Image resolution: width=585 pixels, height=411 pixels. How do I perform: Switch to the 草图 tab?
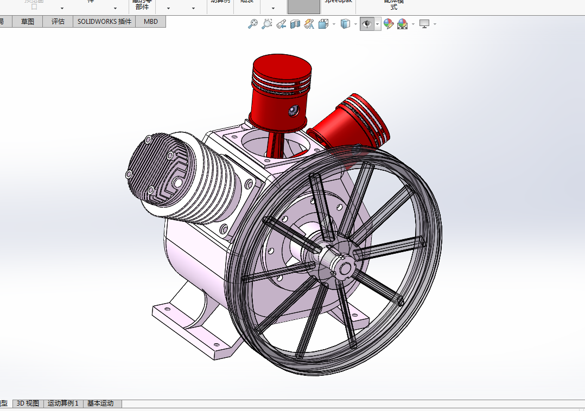pyautogui.click(x=28, y=22)
